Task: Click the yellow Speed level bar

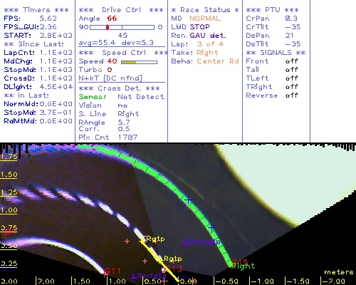Action: [x=129, y=62]
